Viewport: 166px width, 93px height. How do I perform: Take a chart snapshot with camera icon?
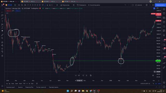pyautogui.click(x=153, y=5)
